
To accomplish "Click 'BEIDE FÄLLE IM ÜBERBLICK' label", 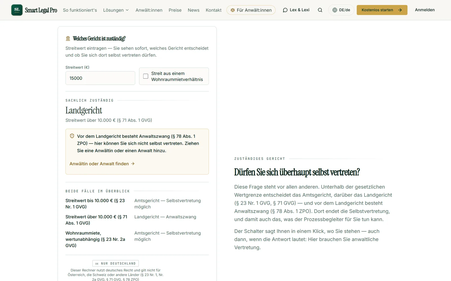I will click(x=98, y=191).
